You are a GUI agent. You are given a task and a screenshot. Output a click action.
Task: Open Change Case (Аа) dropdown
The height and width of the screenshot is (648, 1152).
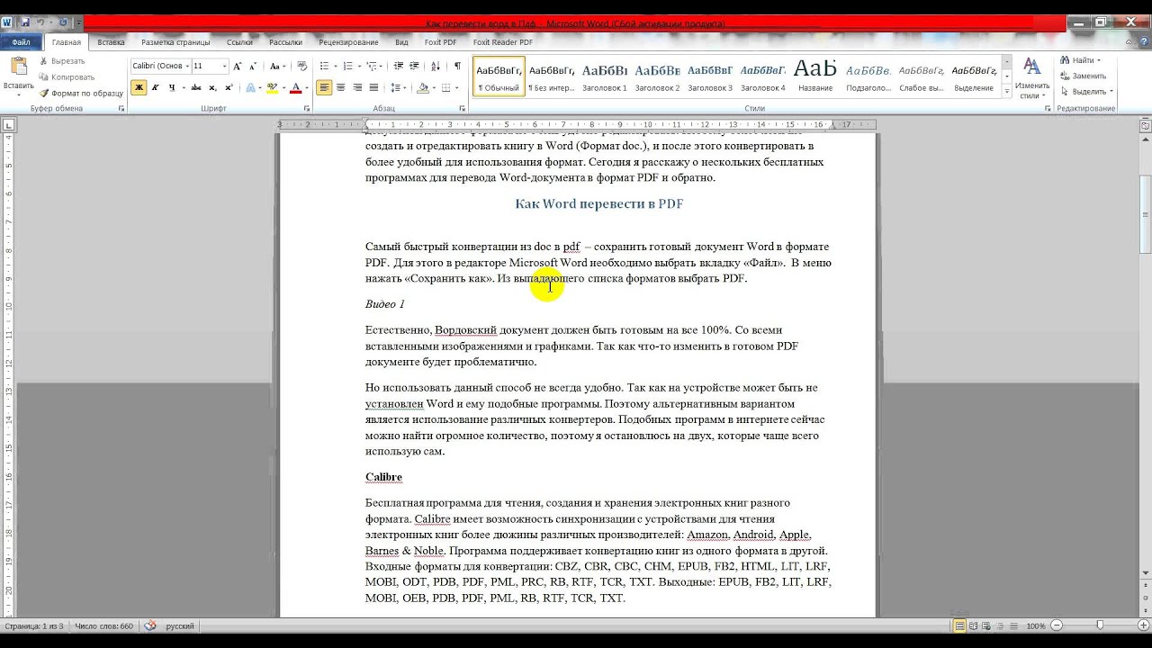277,67
